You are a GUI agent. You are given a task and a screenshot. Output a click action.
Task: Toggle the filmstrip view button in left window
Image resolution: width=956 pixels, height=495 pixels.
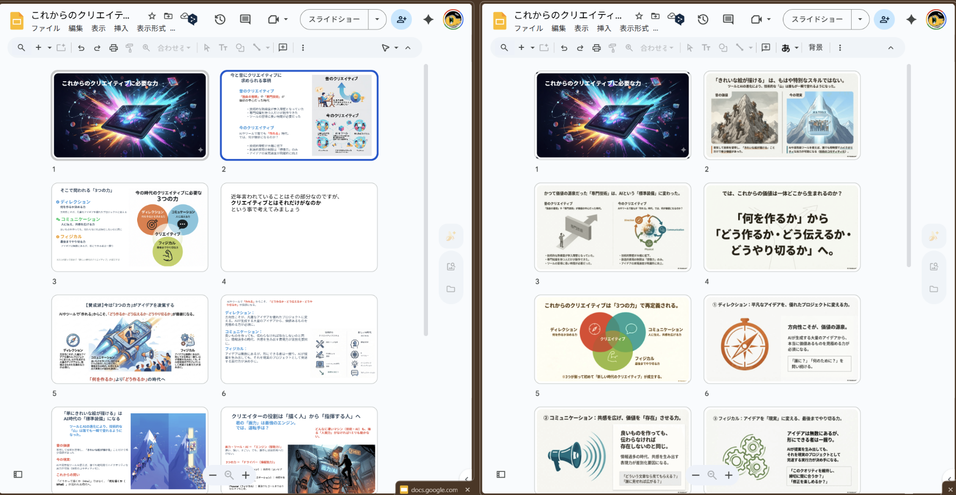tap(18, 474)
